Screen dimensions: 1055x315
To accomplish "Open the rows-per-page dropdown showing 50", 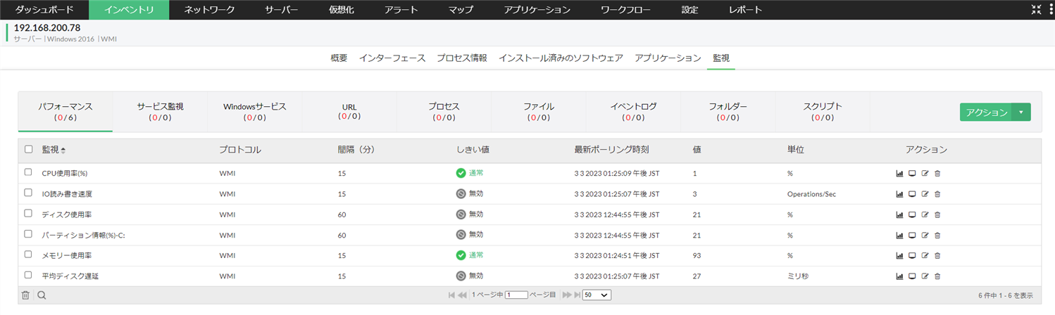I will pos(597,295).
